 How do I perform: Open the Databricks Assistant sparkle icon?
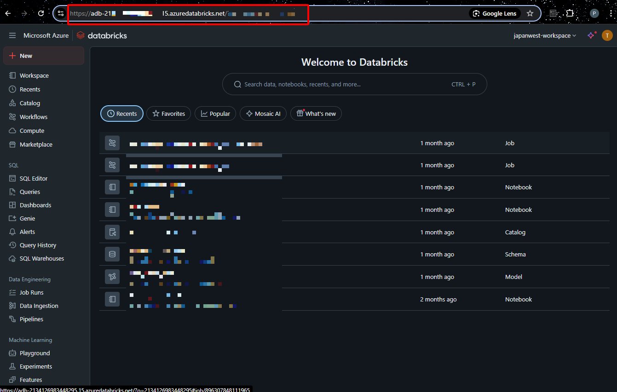click(x=591, y=35)
